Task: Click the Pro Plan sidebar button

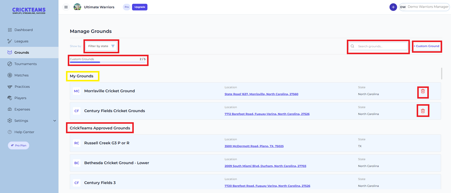Action: [x=19, y=145]
